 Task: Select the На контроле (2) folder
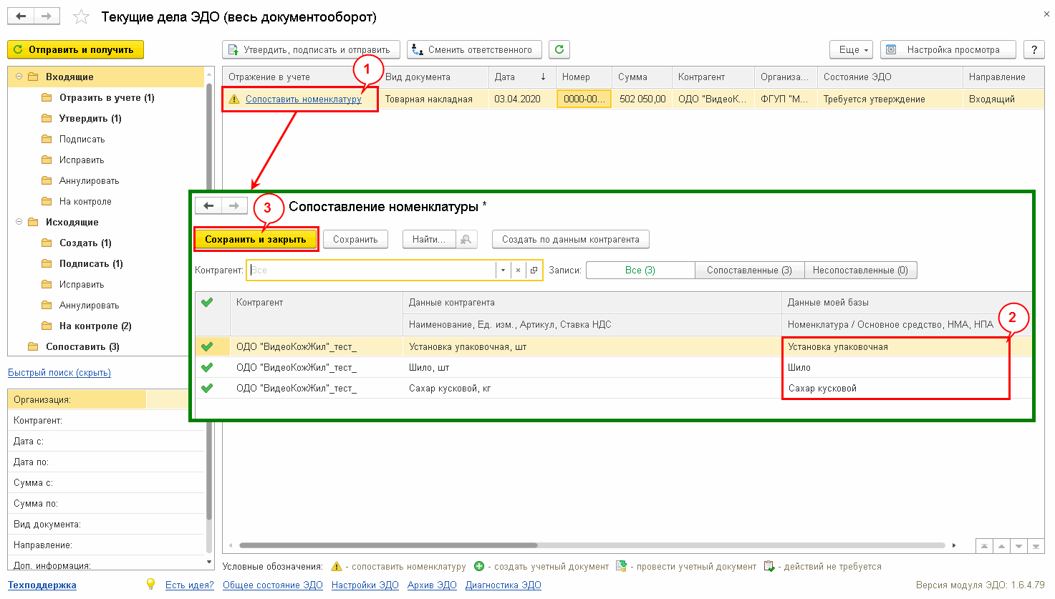(x=95, y=326)
